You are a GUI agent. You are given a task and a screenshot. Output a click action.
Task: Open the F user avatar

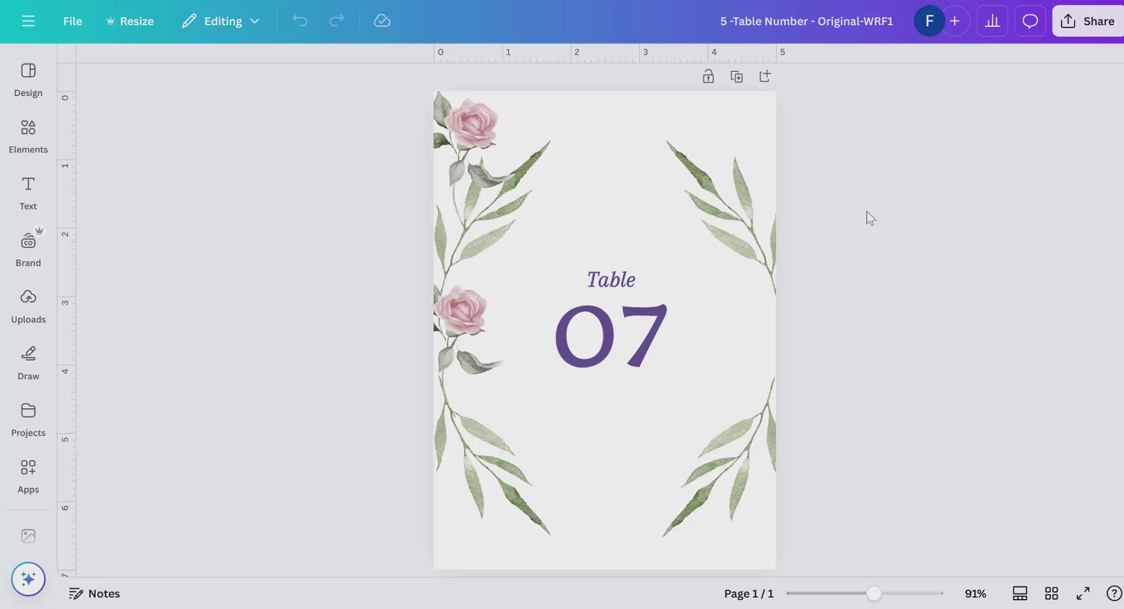click(x=928, y=21)
